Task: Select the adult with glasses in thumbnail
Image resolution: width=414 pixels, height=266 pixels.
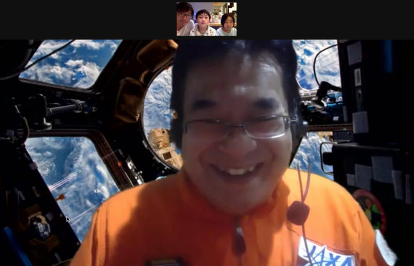Action: 185,17
